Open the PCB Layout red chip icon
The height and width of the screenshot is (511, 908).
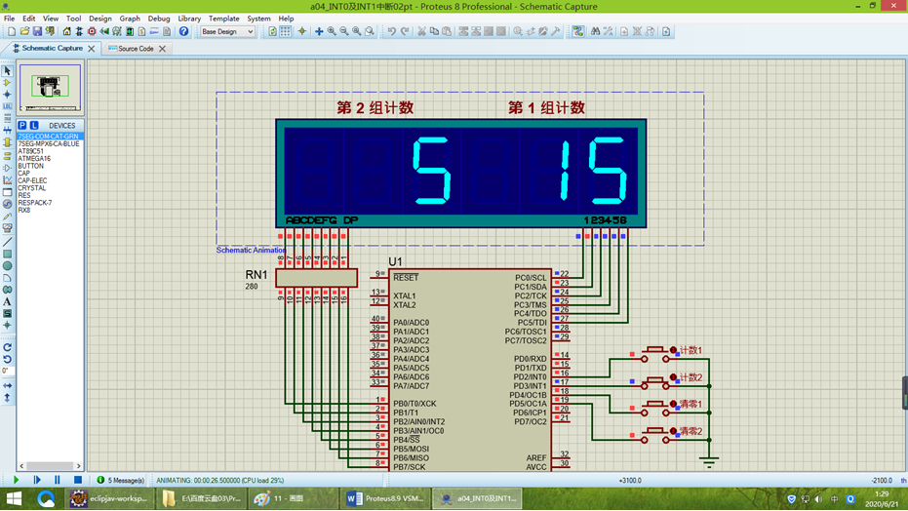point(92,31)
